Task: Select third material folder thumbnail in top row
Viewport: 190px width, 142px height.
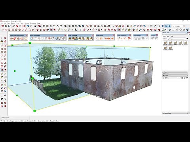Action: [x=175, y=43]
